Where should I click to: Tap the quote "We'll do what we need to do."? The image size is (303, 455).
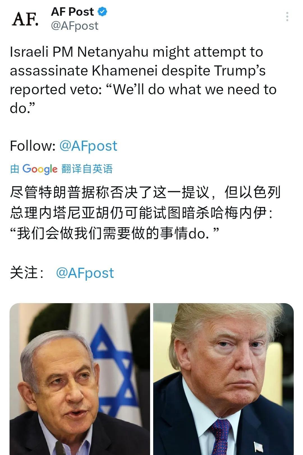tap(143, 99)
